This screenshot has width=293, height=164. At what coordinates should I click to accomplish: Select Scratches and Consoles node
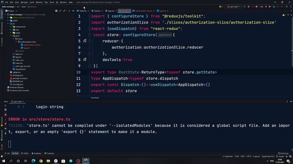pyautogui.click(x=18, y=90)
